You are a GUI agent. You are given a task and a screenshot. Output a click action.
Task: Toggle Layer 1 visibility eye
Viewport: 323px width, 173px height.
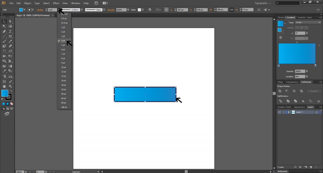click(x=279, y=112)
